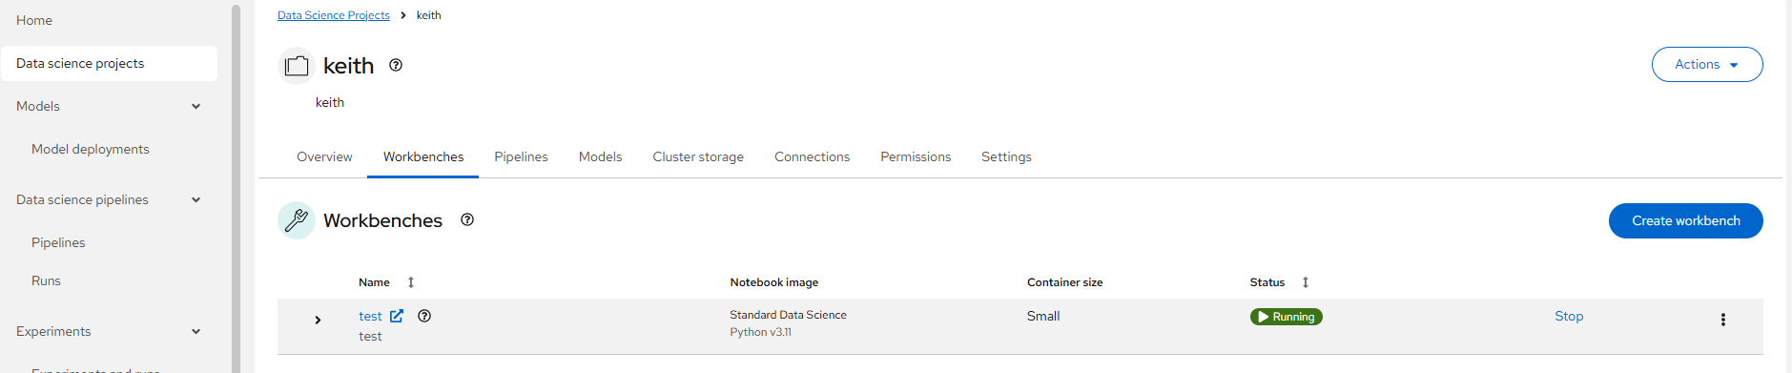This screenshot has width=1792, height=373.
Task: Click the project folder icon beside keith
Action: pos(297,66)
